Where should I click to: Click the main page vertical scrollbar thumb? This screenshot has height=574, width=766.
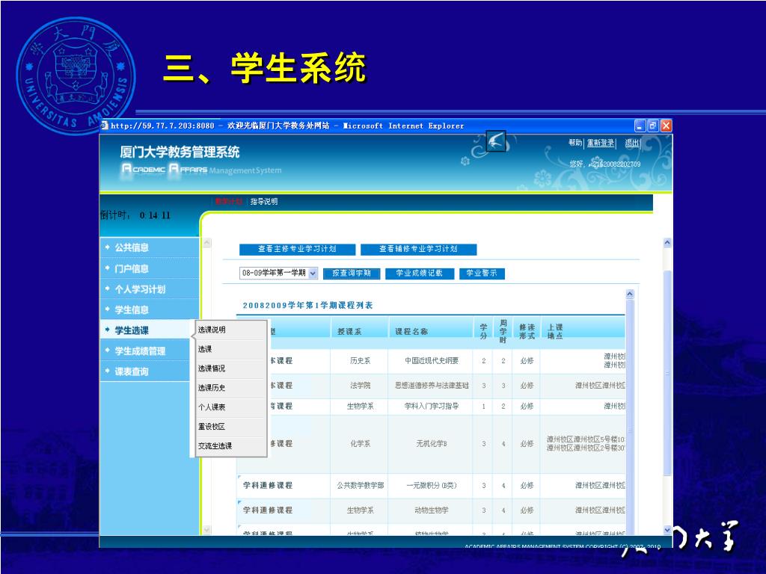point(667,374)
